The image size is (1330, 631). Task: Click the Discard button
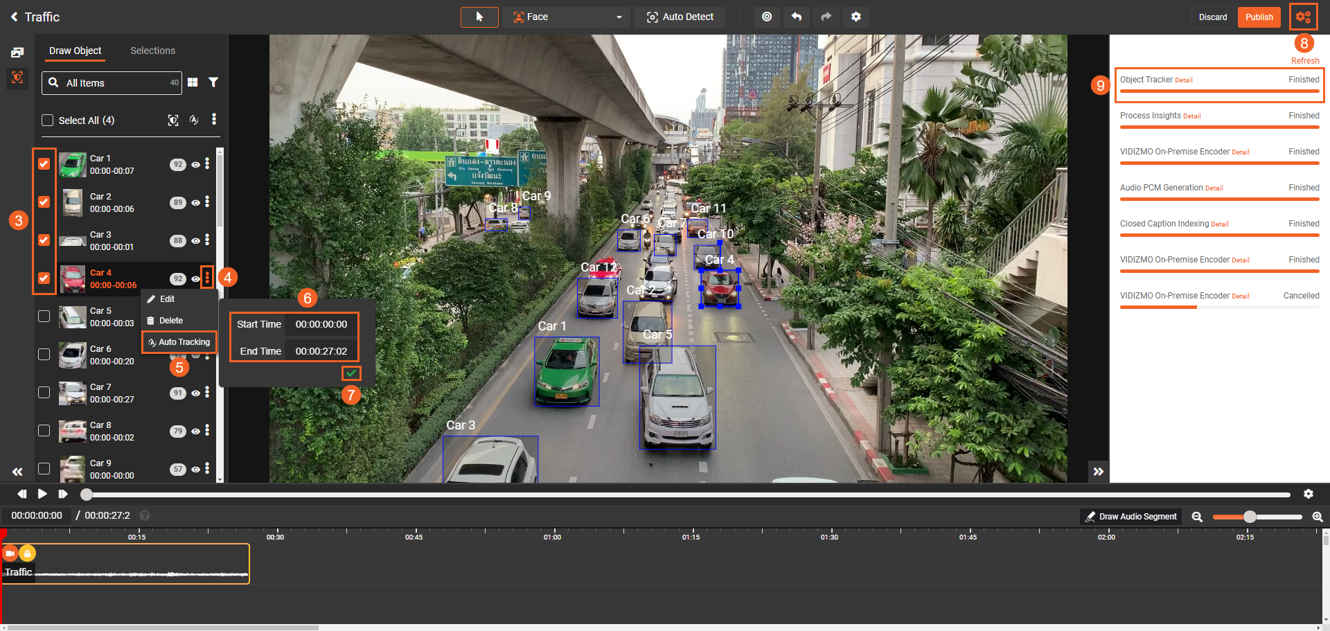1212,17
